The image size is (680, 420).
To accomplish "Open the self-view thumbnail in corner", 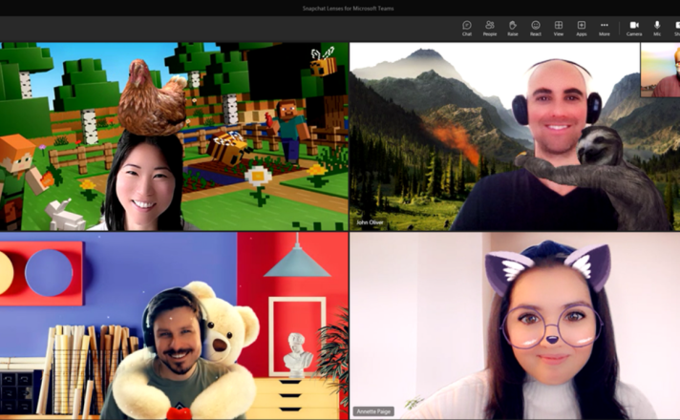I will [661, 70].
